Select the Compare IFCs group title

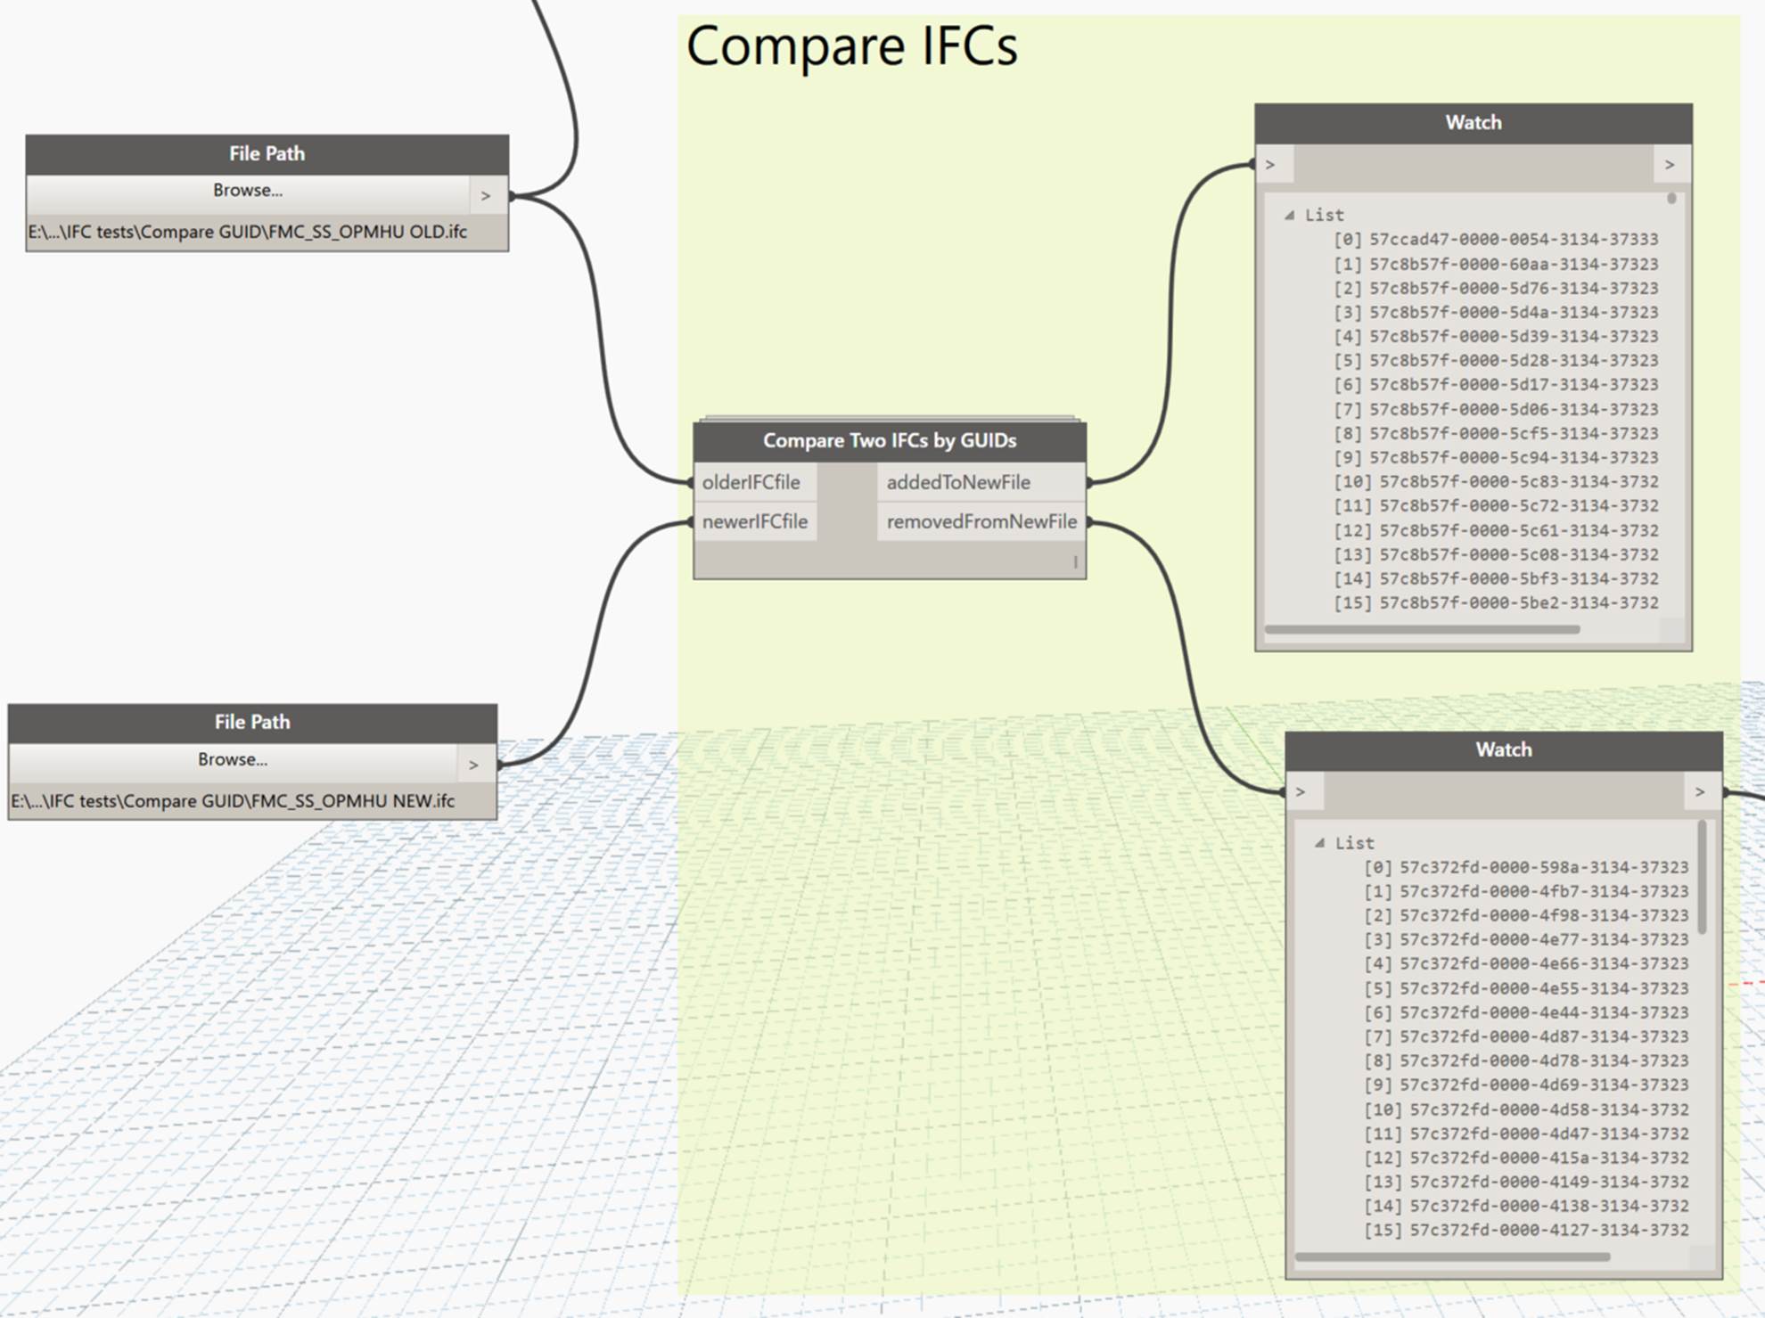click(x=851, y=46)
